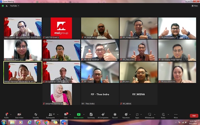Select the FIF_JOHAN OSCAR video tile
The width and height of the screenshot is (200, 125).
point(139,28)
